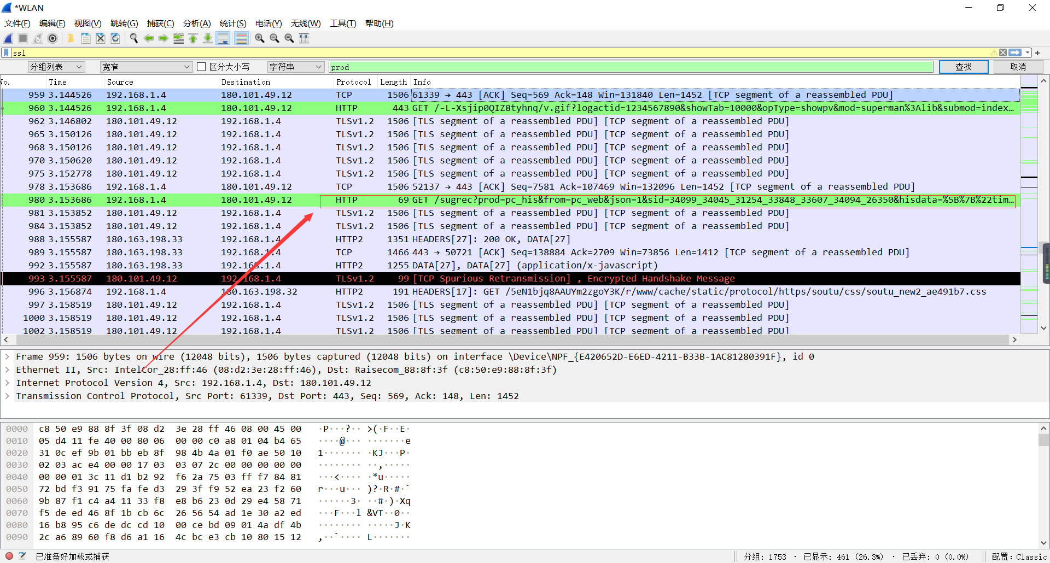Open the 视图(V) menu
The image size is (1050, 563).
point(88,23)
